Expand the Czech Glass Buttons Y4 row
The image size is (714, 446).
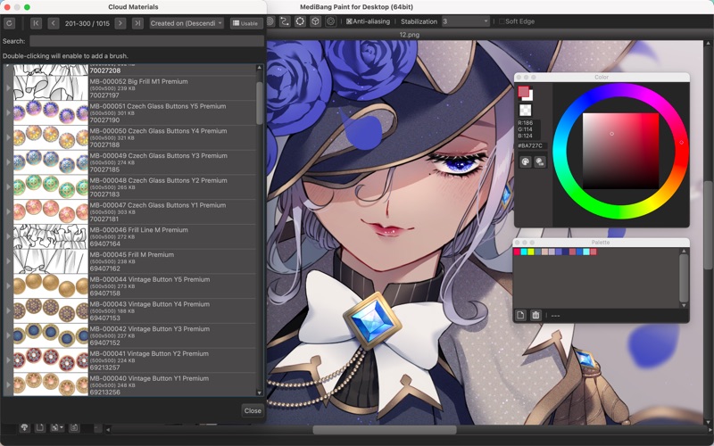point(8,137)
